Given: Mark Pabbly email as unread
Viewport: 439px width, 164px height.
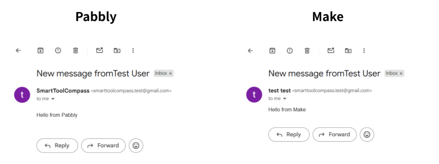Looking at the screenshot, I should tap(99, 50).
